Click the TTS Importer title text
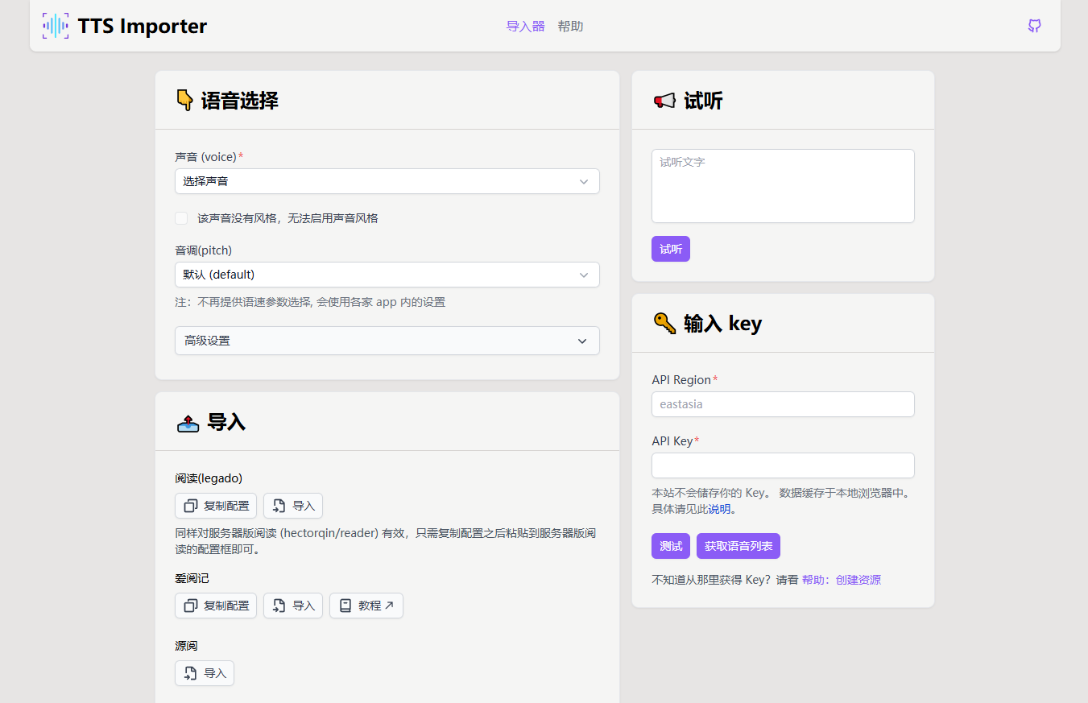Image resolution: width=1088 pixels, height=703 pixels. [143, 26]
